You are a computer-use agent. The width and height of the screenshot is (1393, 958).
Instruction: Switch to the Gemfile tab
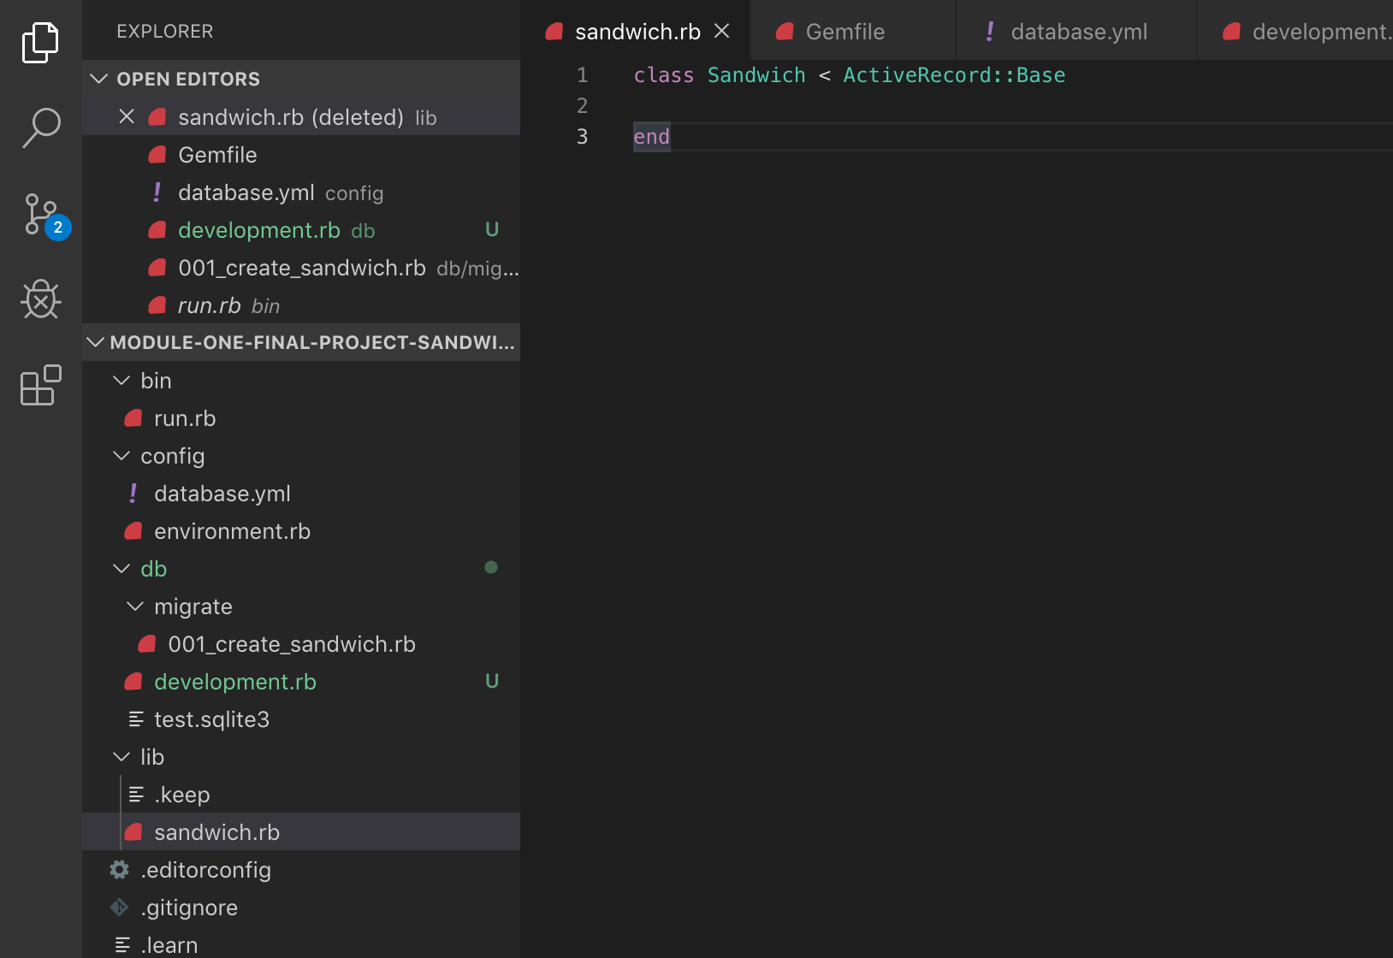(844, 32)
